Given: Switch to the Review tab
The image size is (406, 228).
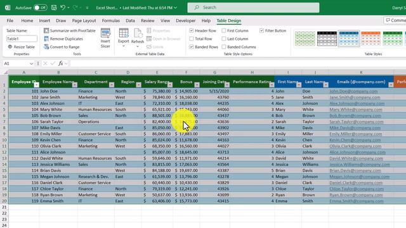Looking at the screenshot, I should (x=148, y=20).
